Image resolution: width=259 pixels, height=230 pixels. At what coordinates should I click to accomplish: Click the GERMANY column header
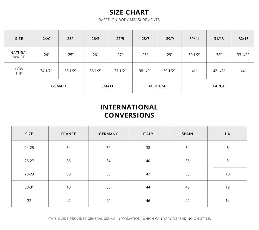[x=108, y=134]
